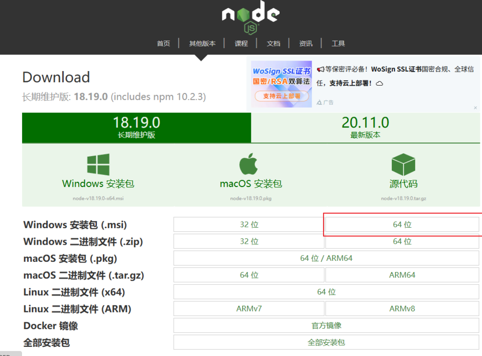This screenshot has height=356, width=482.
Task: Open the 全部安装包 button
Action: pyautogui.click(x=326, y=342)
